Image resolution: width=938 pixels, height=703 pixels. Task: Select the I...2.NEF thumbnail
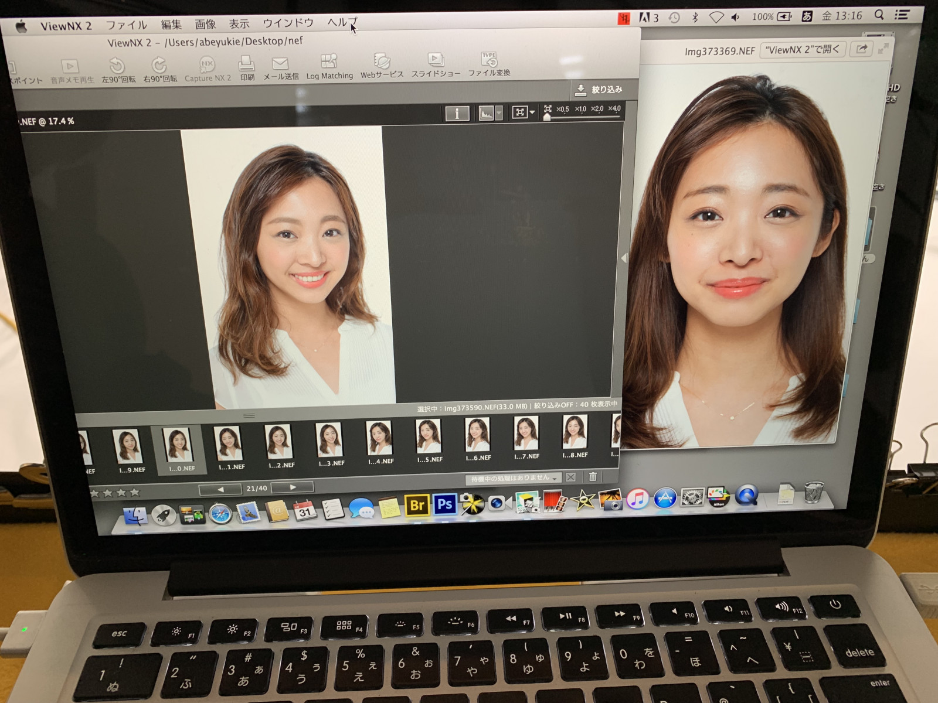(x=279, y=445)
